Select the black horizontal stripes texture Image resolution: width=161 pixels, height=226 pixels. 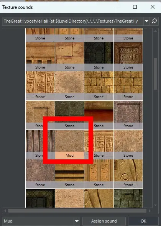pyautogui.click(x=69, y=174)
